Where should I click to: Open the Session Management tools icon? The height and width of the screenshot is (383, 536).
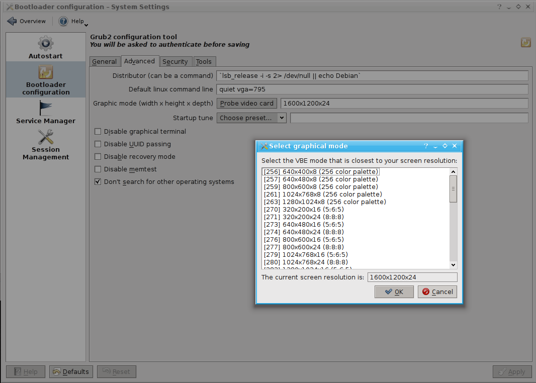click(x=45, y=137)
